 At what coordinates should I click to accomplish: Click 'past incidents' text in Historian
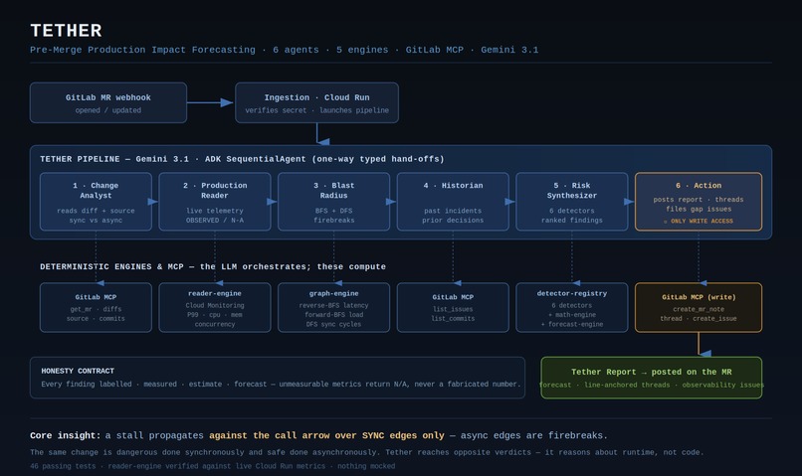(x=453, y=211)
